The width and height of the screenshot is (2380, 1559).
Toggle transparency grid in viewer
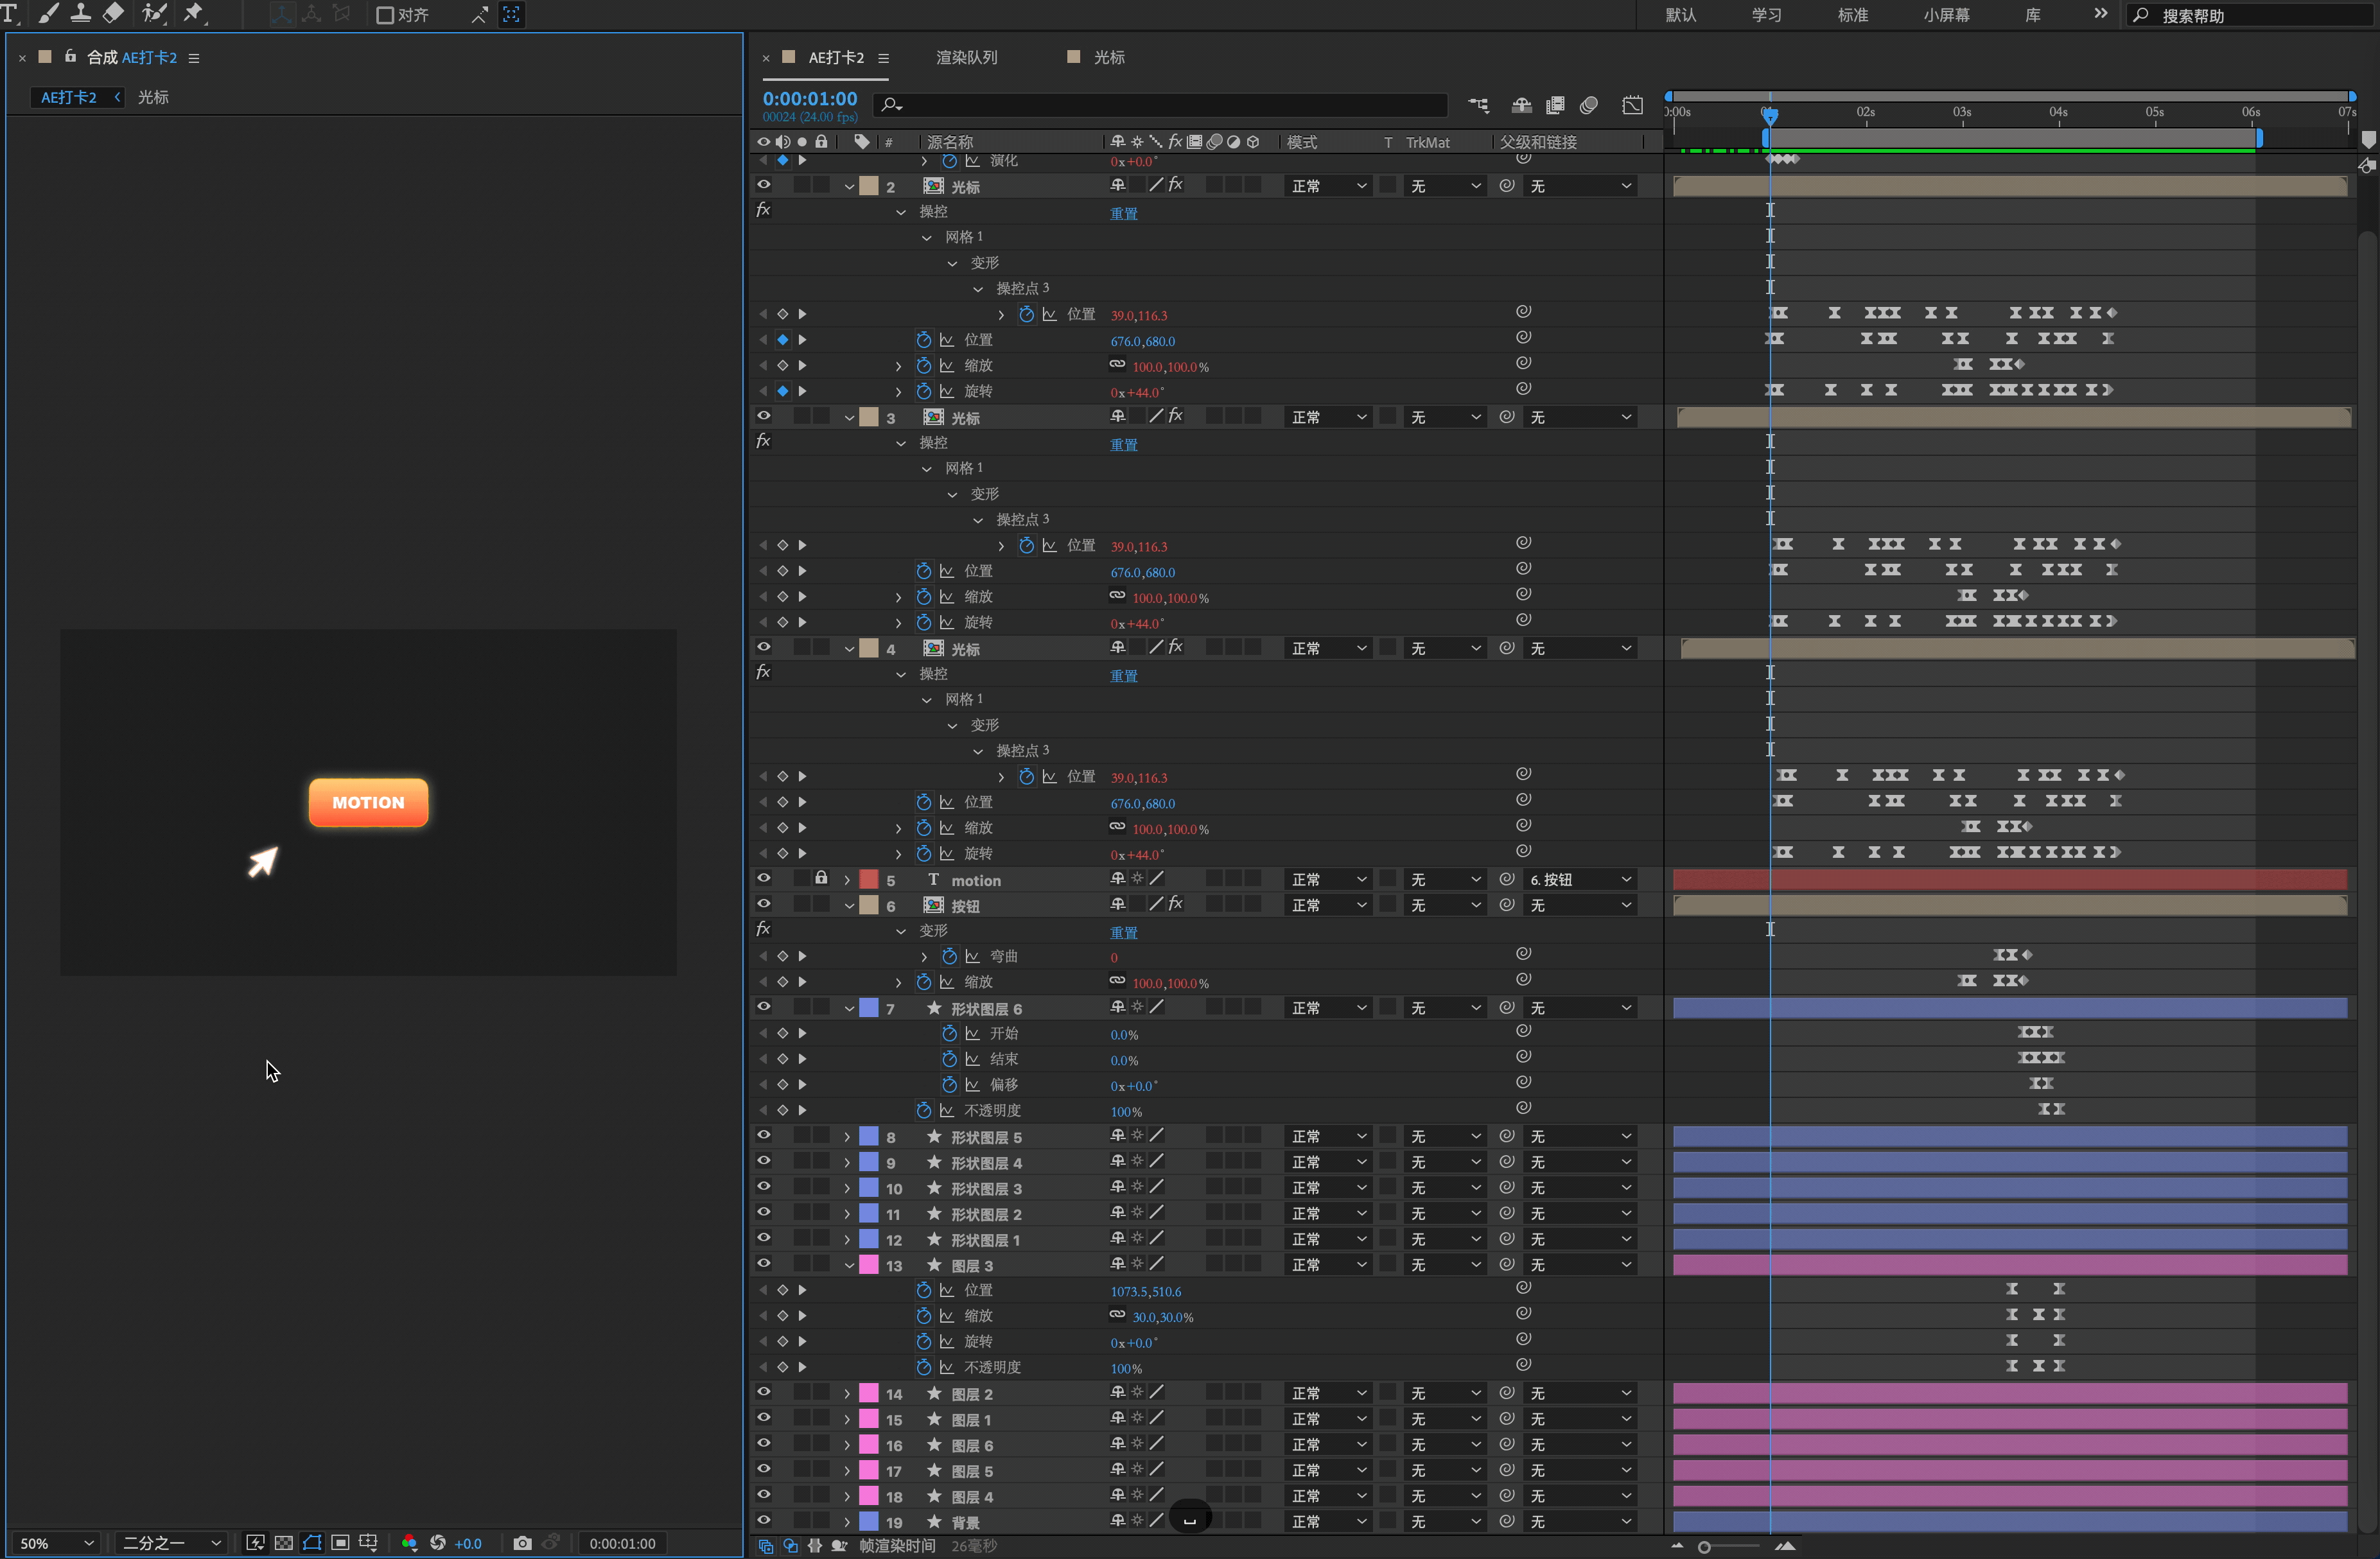click(284, 1543)
